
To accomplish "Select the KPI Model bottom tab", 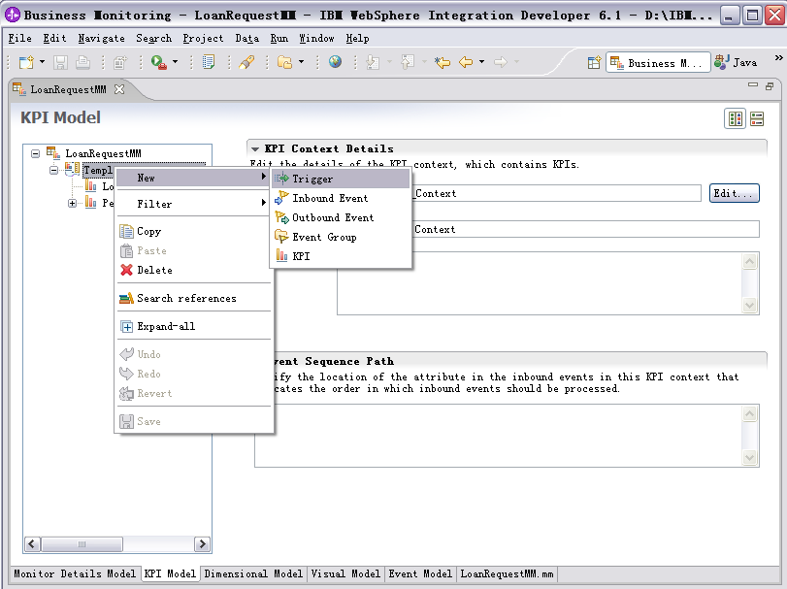I will 170,573.
